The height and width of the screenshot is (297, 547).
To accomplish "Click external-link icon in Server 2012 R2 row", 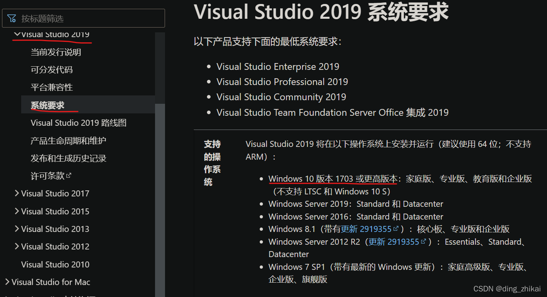I will pos(424,241).
